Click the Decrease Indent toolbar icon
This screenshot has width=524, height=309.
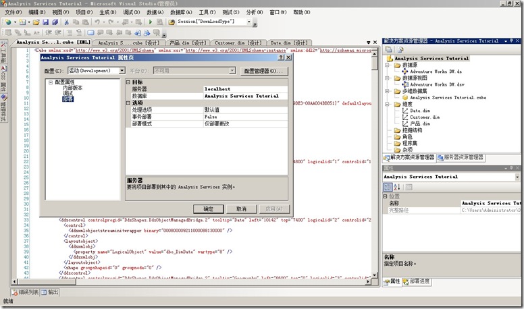[49, 33]
